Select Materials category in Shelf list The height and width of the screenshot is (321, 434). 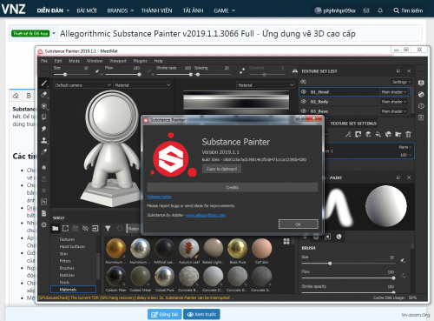click(73, 290)
